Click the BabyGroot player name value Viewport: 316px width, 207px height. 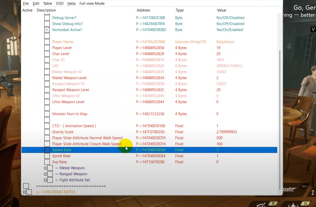point(225,42)
